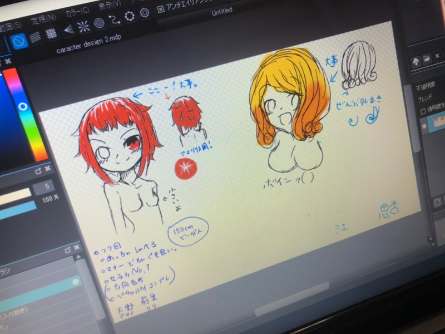
Task: Click the vertical canvas scrollbar
Action: (x=412, y=119)
